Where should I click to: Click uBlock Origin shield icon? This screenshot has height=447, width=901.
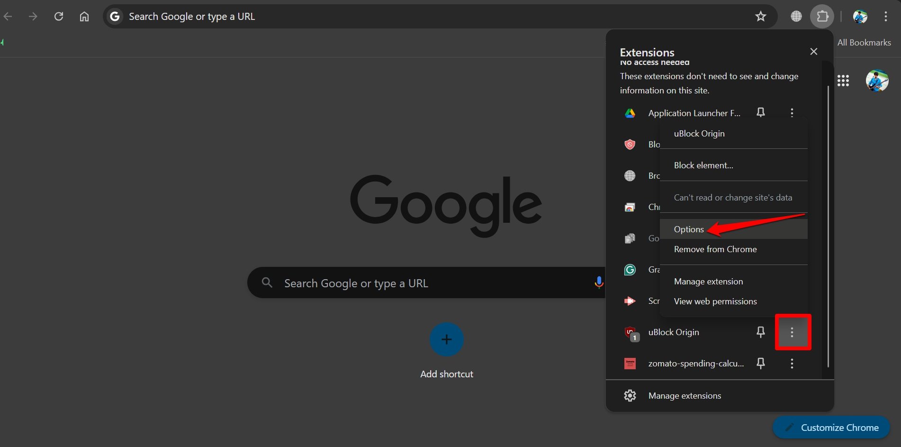[631, 333]
